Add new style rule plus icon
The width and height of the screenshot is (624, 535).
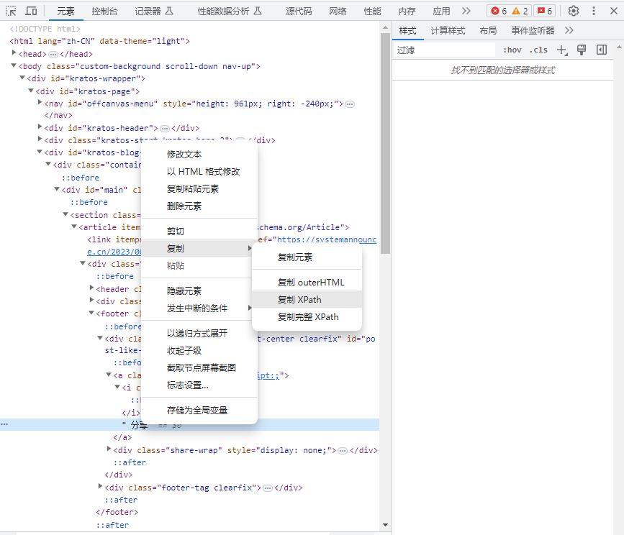point(562,50)
